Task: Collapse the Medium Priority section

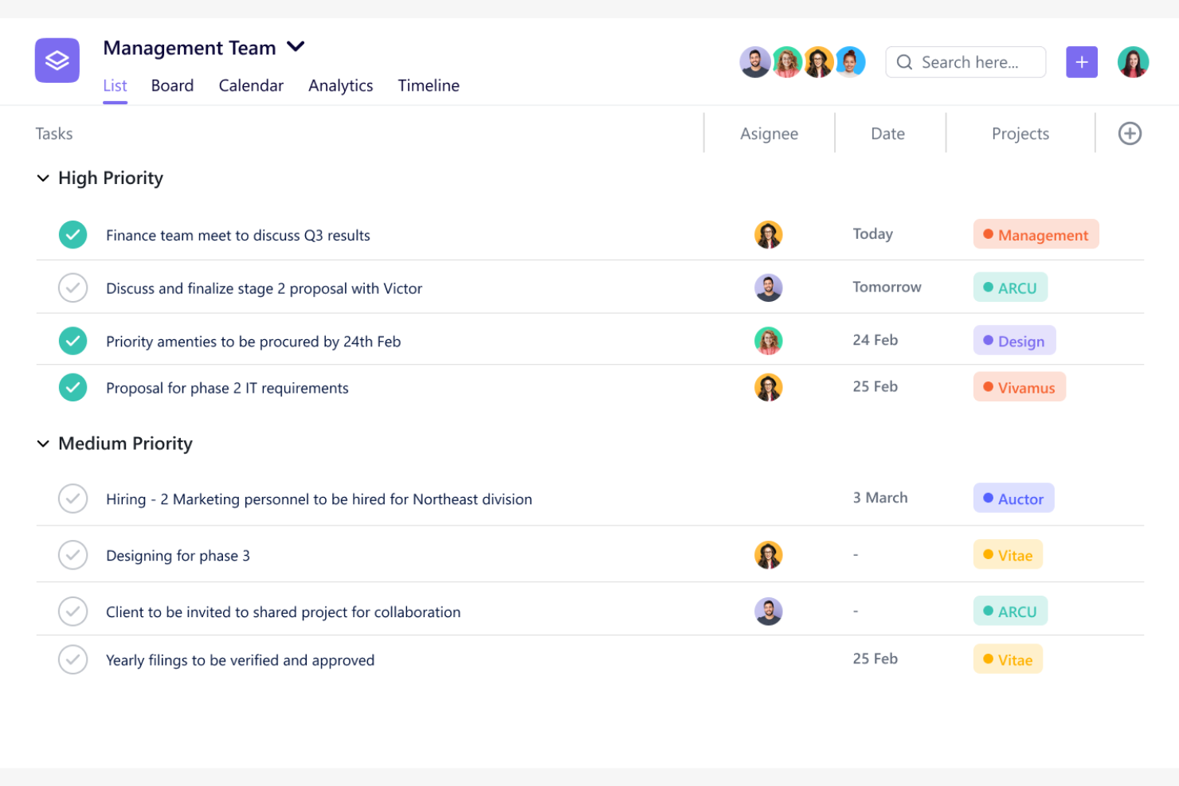Action: (x=43, y=444)
